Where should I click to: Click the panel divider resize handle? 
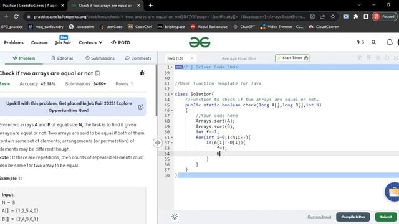tap(158, 142)
